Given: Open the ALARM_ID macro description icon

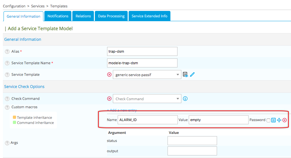Looking at the screenshot, I should [x=273, y=120].
